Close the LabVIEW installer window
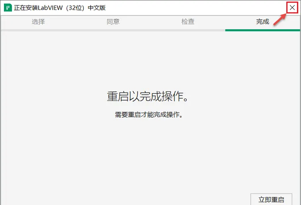 click(292, 8)
